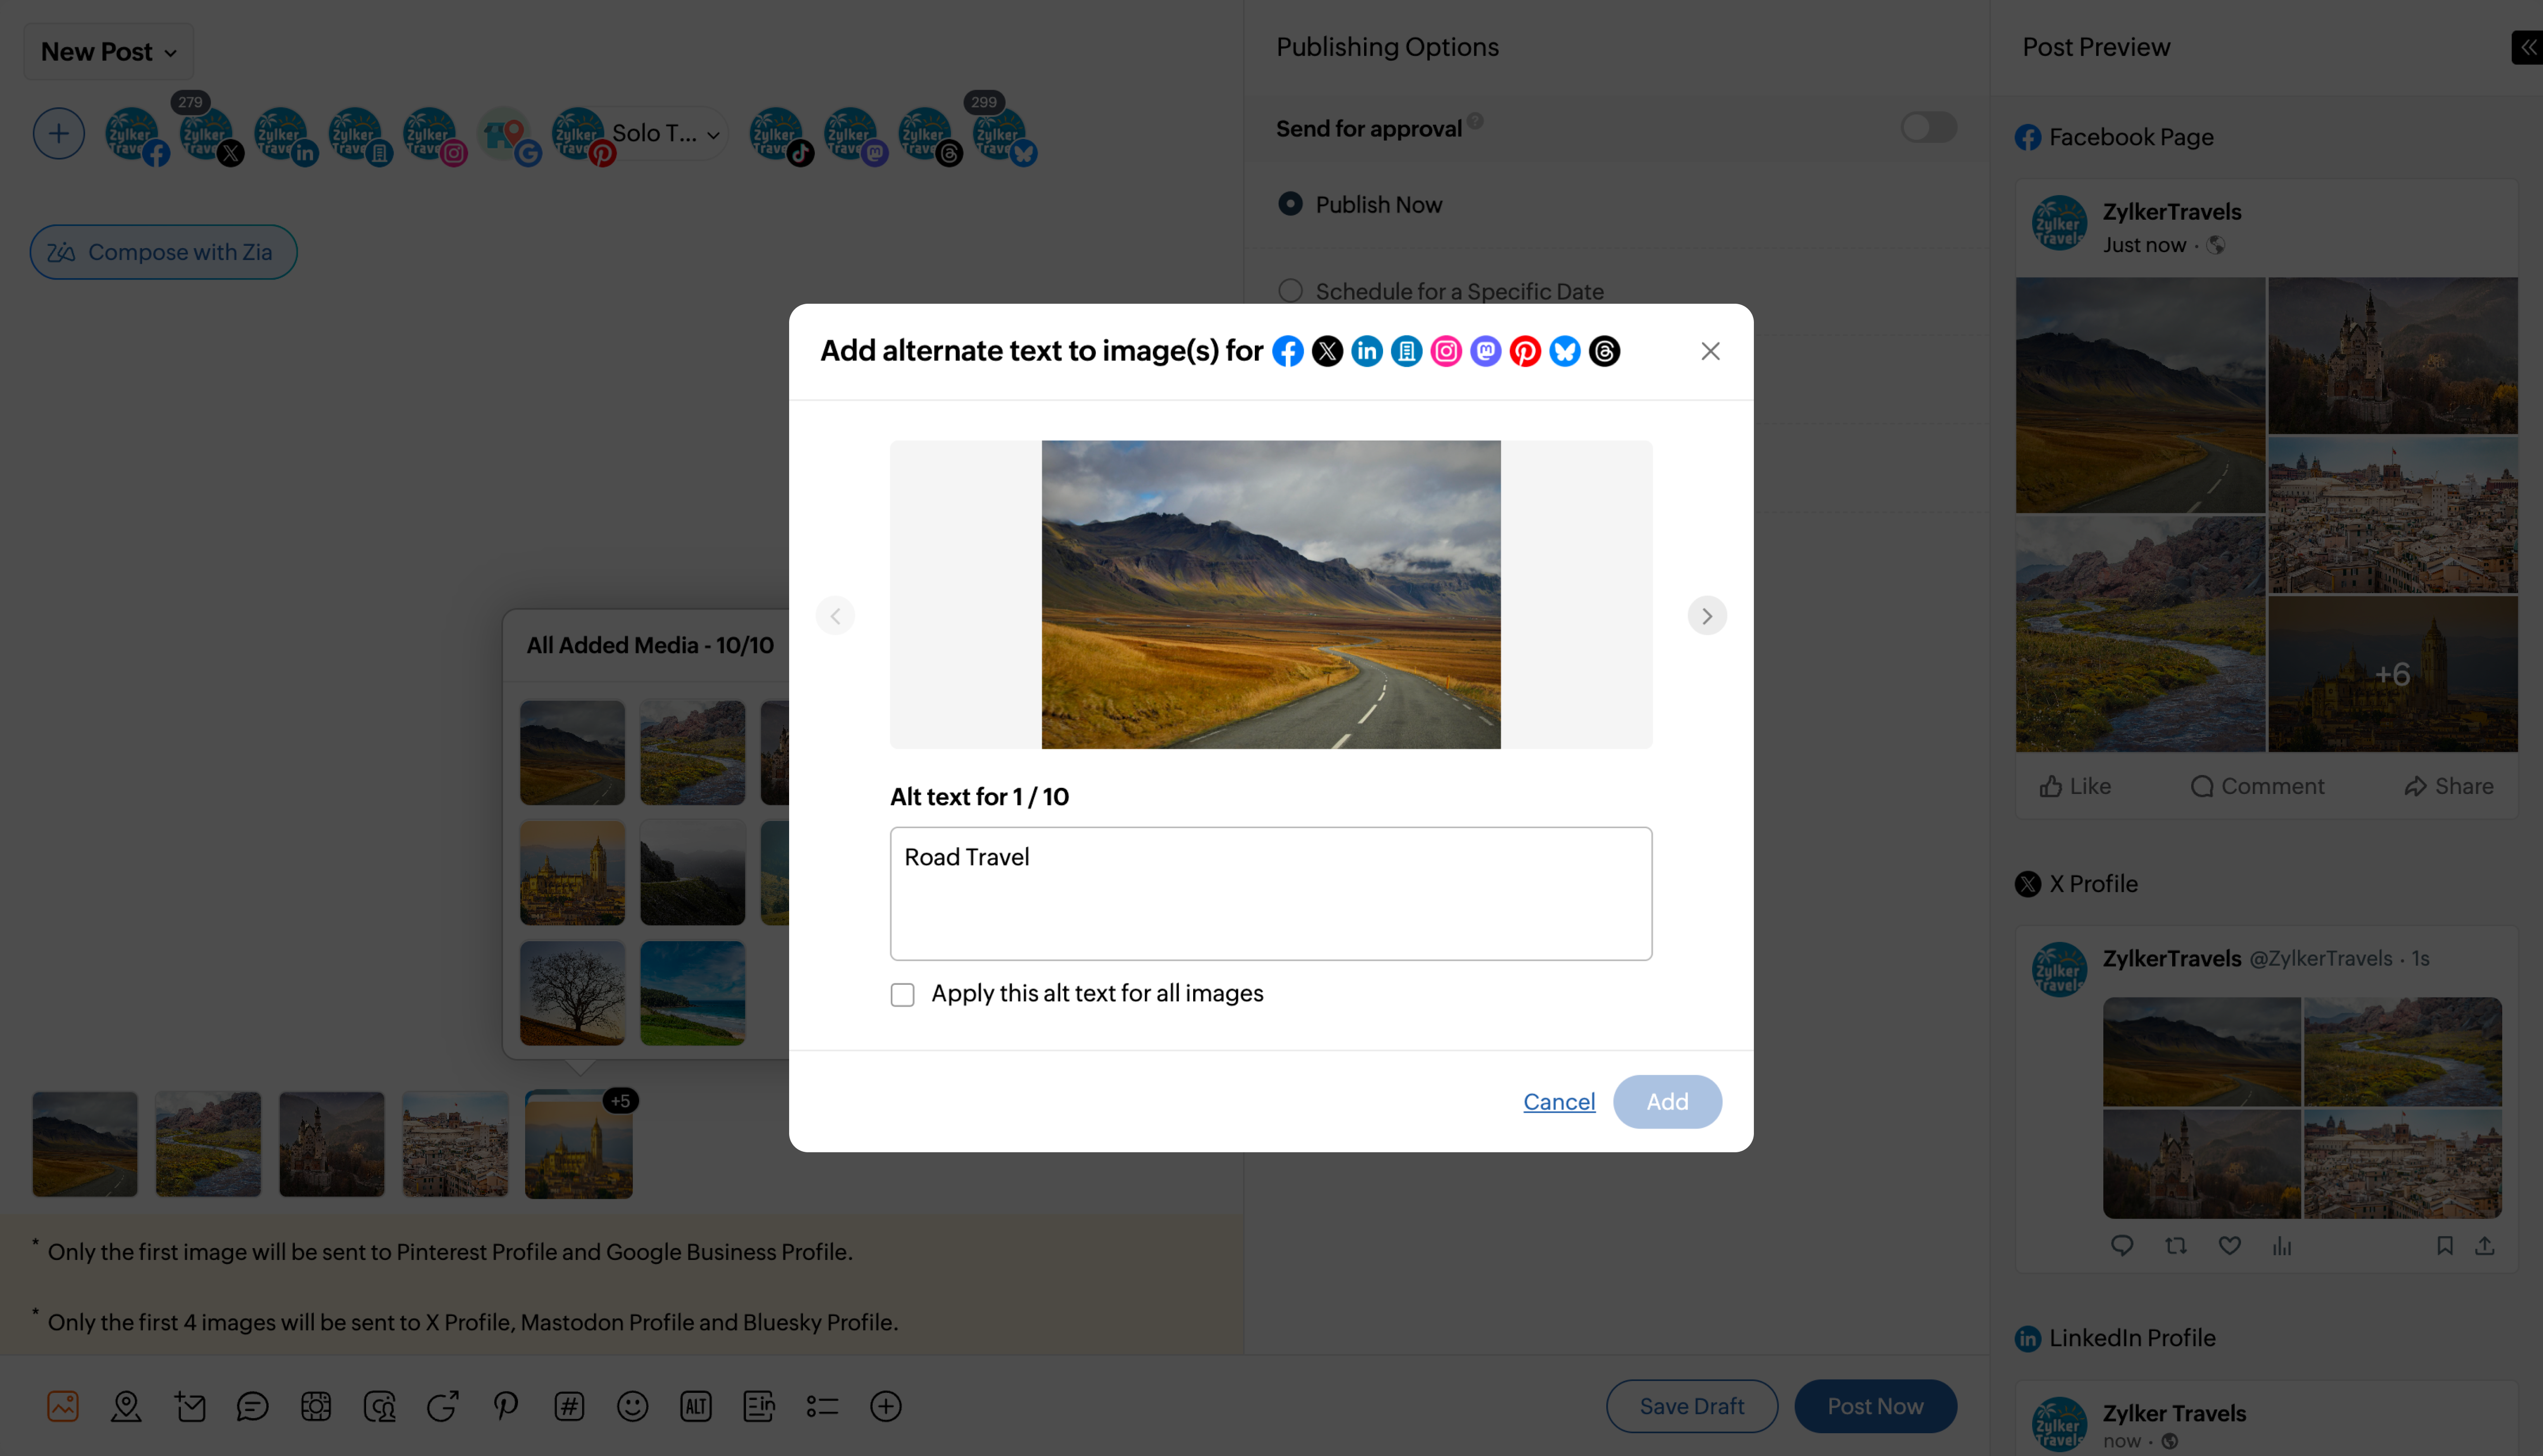2543x1456 pixels.
Task: Click the alt text input field
Action: click(1271, 893)
